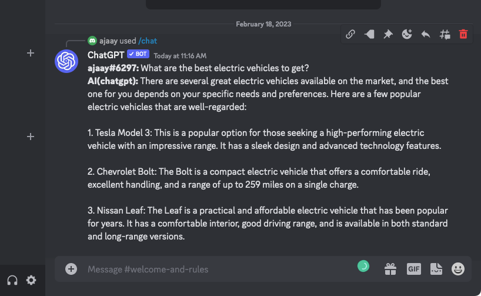Click the ChatGPT bot avatar
Viewport: 481px width, 296px height.
pos(66,61)
